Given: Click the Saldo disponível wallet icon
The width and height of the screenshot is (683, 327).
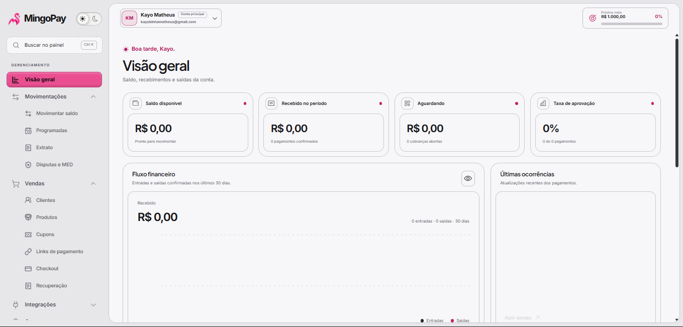Looking at the screenshot, I should [136, 103].
